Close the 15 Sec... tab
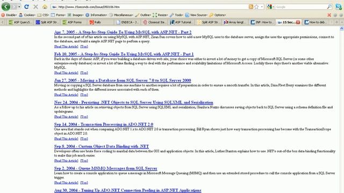Screen dimensions: 344x193 click(298, 22)
